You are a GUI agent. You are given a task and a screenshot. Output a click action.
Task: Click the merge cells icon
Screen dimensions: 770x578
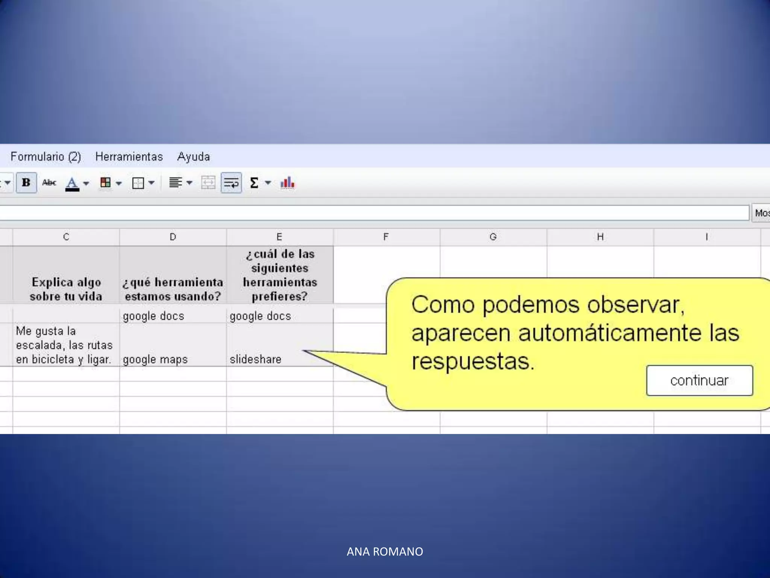[208, 183]
